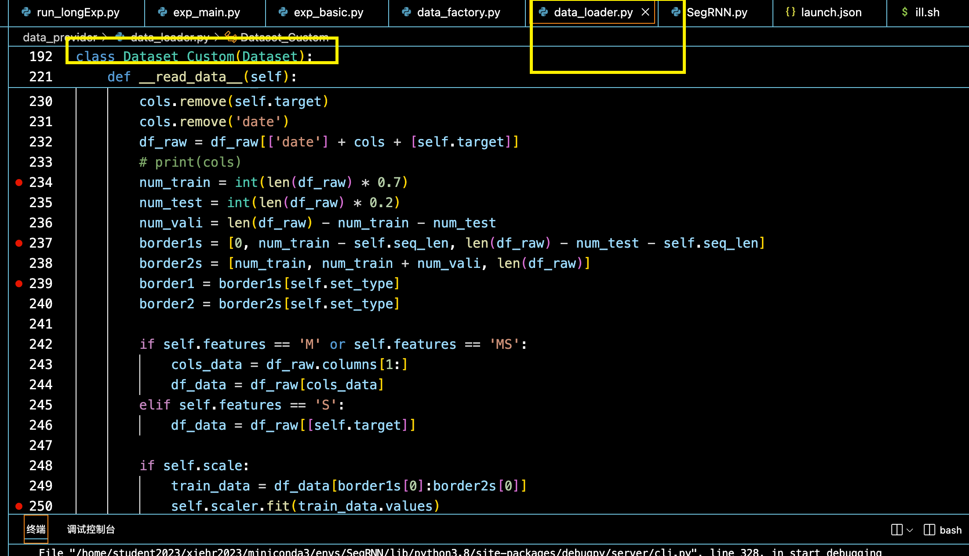Viewport: 969px width, 556px height.
Task: Click Python icon on exp_basic.py tab
Action: (x=284, y=12)
